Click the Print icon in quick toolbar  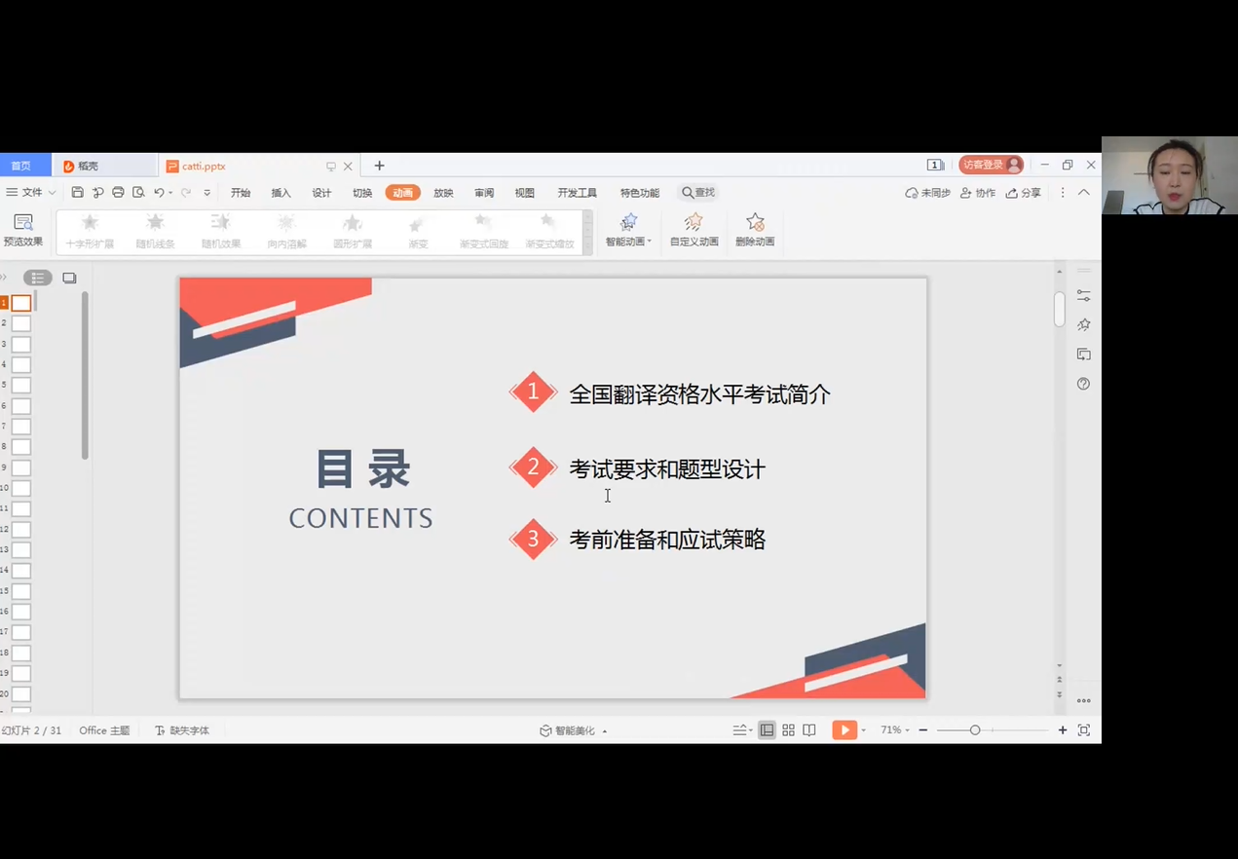click(118, 193)
